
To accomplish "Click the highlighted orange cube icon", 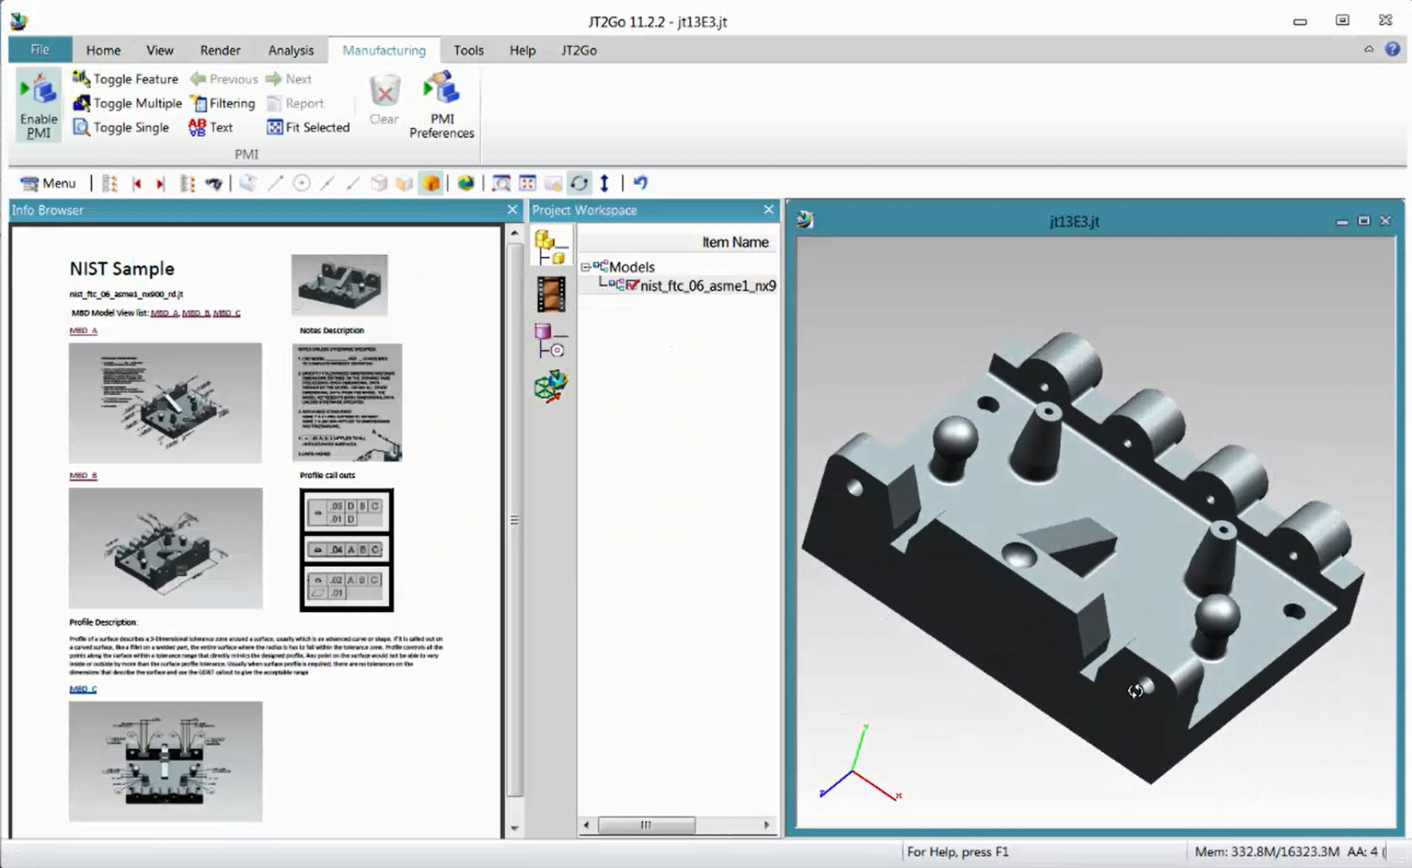I will click(431, 183).
